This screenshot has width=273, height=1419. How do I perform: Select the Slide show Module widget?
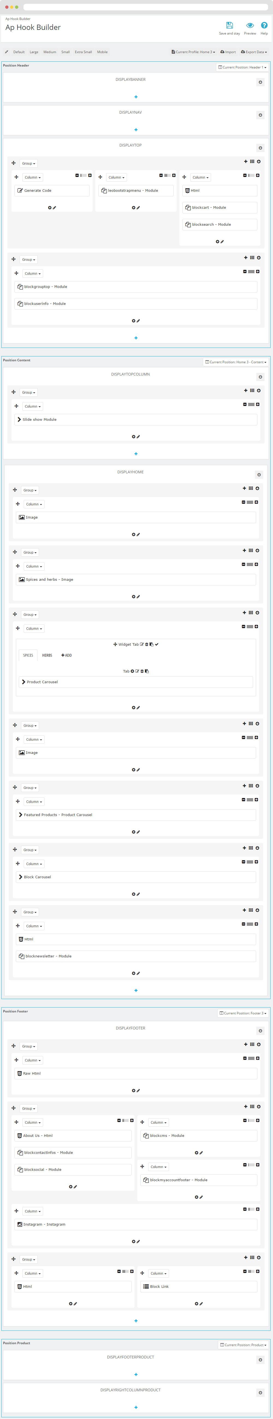pos(136,420)
